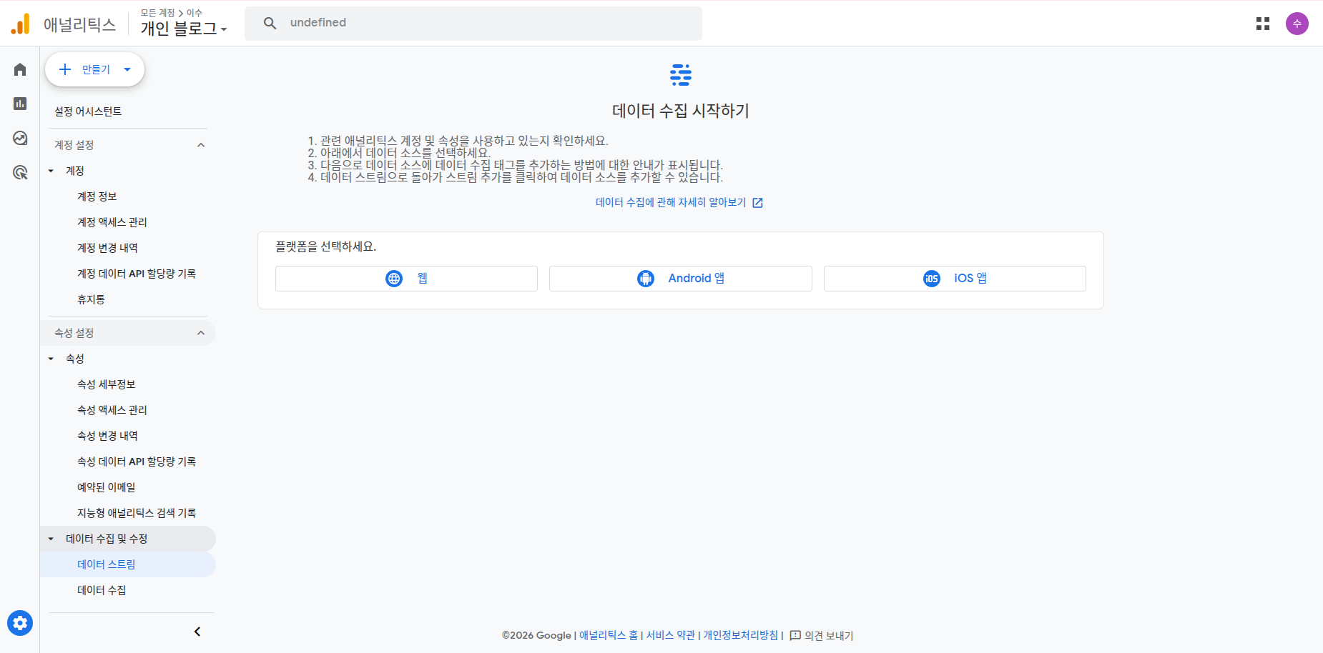1323x653 pixels.
Task: Open 속성 세부정보 menu item
Action: coord(106,384)
